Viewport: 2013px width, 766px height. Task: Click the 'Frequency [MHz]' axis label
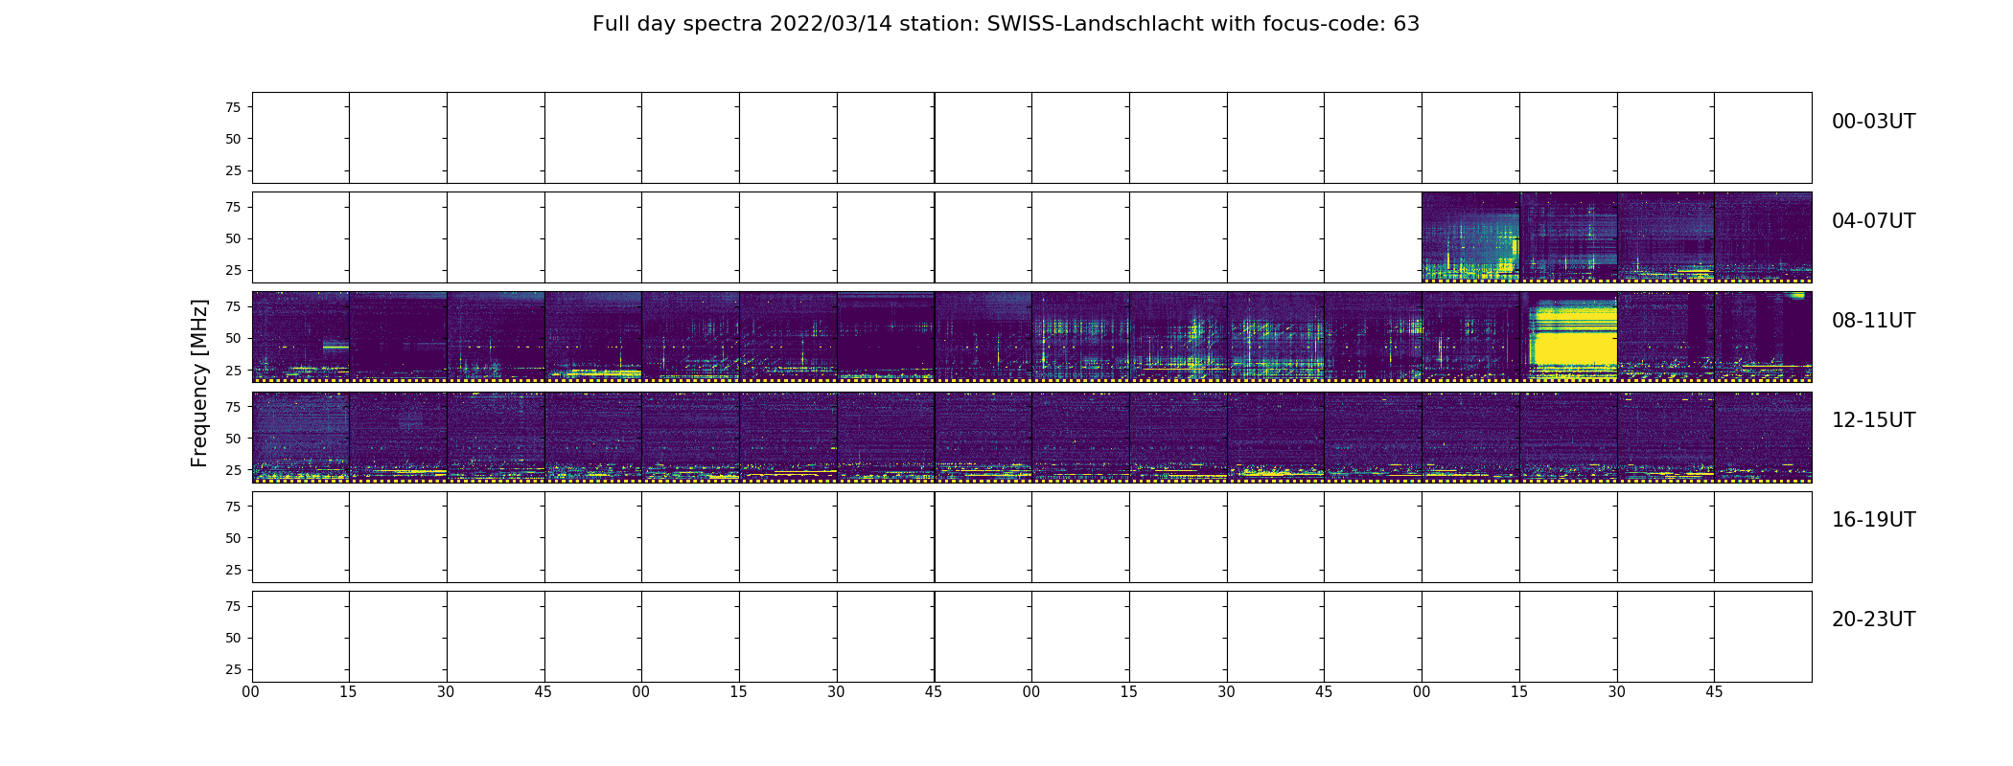point(199,383)
